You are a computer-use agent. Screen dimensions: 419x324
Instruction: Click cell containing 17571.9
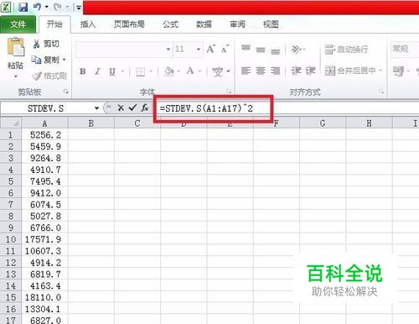pyautogui.click(x=44, y=239)
